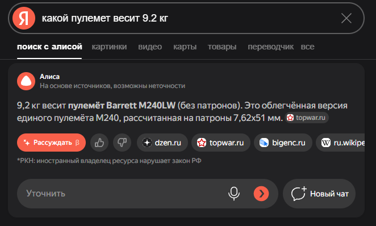Switch to the "видео" tab

[150, 47]
